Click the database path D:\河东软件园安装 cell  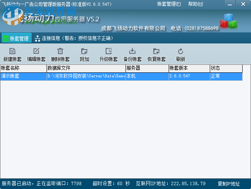click(x=86, y=76)
